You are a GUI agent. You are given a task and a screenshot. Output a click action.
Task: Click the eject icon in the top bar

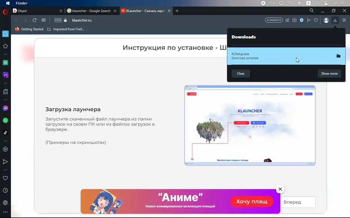tap(299, 3)
